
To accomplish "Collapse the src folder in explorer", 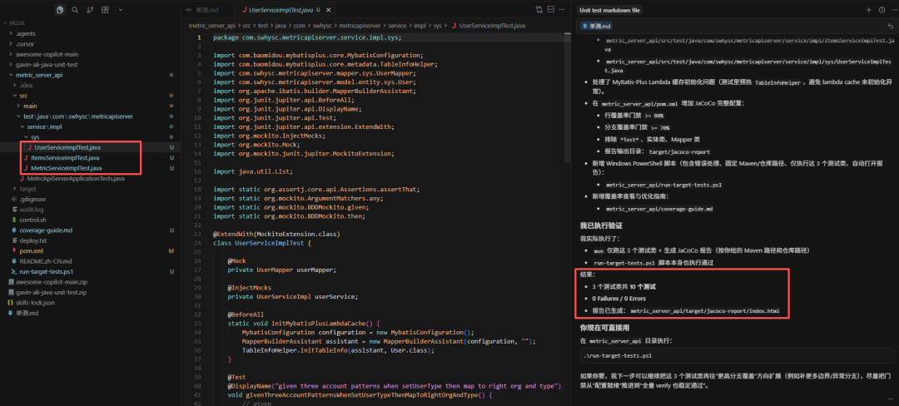I will [x=23, y=96].
